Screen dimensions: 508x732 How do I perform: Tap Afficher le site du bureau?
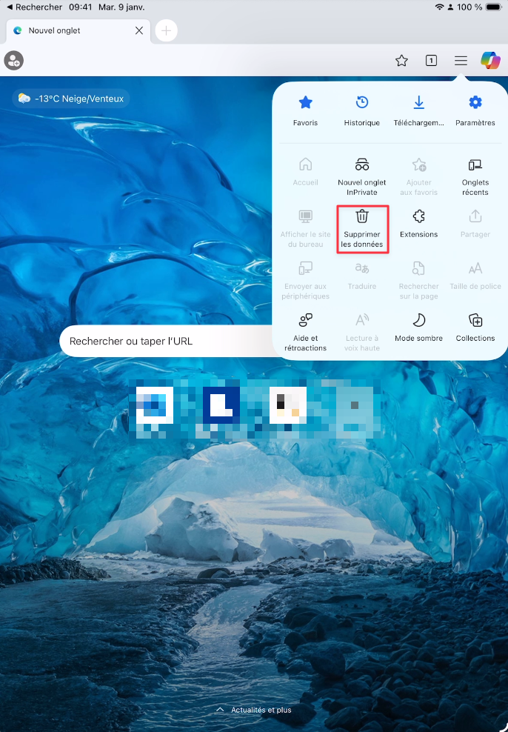(x=305, y=229)
